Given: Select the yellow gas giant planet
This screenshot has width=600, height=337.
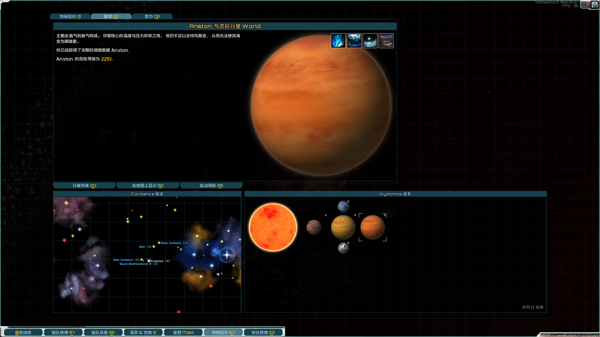Looking at the screenshot, I should click(343, 227).
